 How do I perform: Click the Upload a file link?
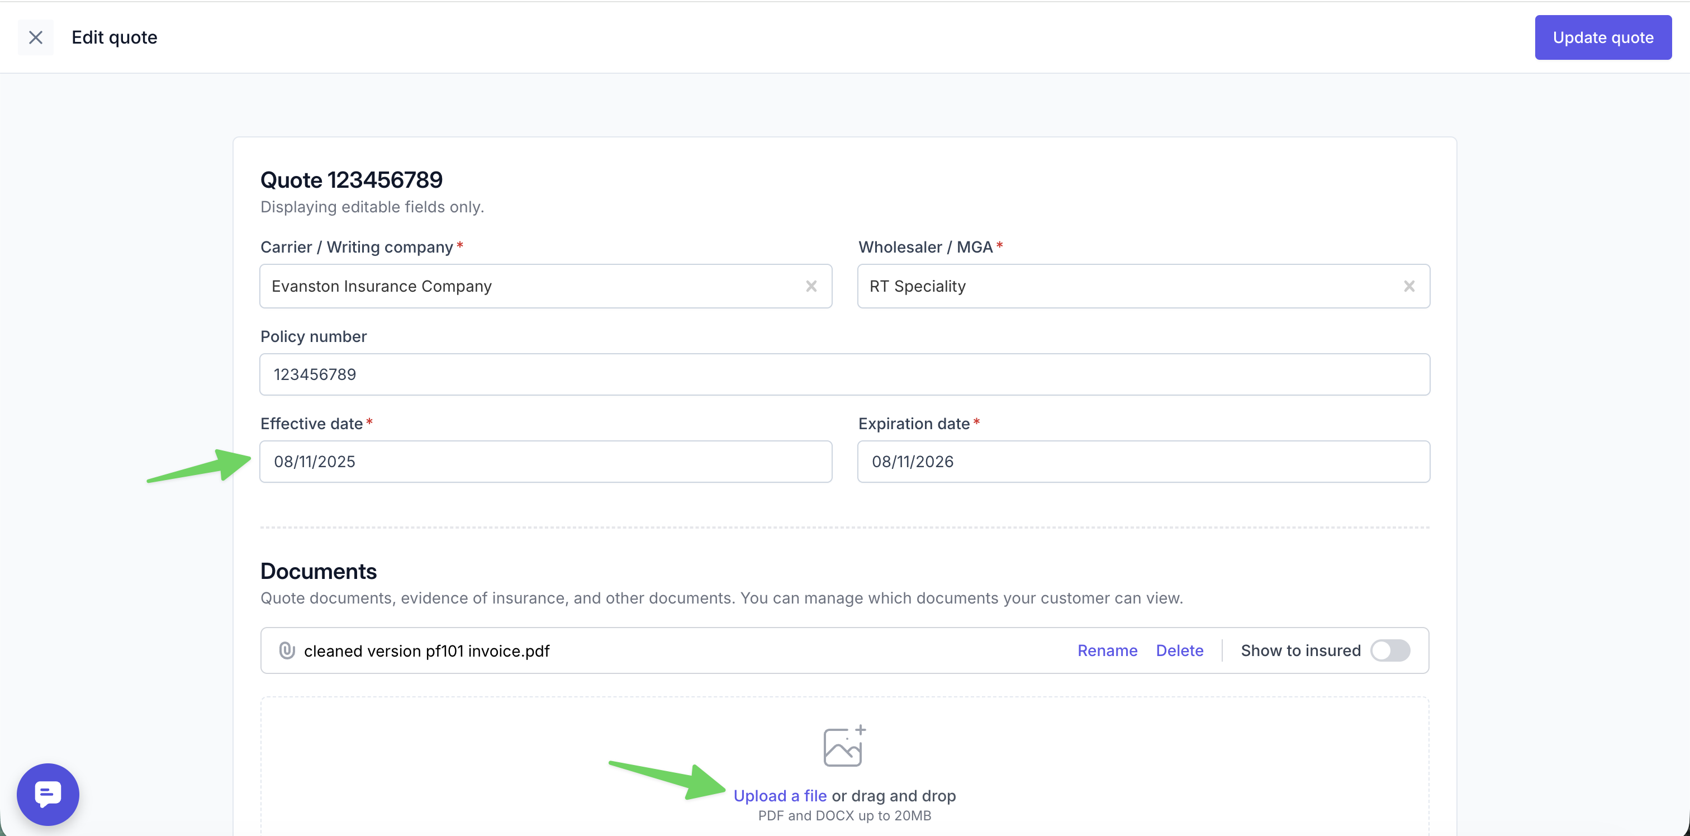pos(780,795)
